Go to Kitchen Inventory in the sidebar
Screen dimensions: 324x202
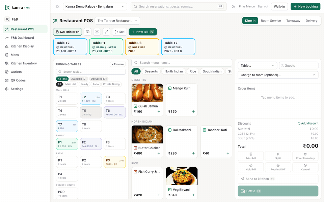pos(25,63)
